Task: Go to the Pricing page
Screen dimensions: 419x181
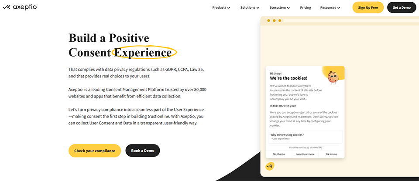Action: pos(306,7)
